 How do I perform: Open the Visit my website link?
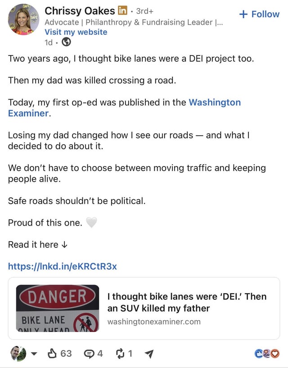[x=76, y=32]
